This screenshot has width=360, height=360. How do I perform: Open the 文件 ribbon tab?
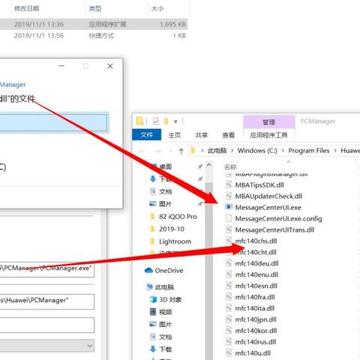(146, 135)
